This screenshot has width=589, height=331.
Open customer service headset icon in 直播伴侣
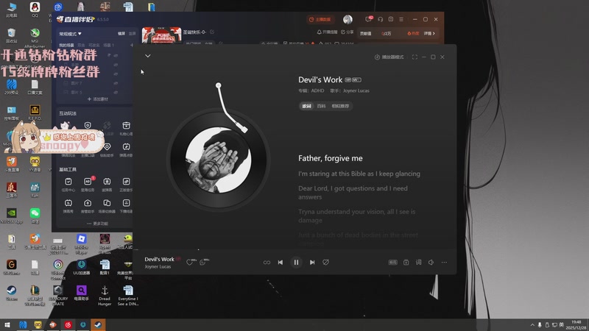pos(380,19)
